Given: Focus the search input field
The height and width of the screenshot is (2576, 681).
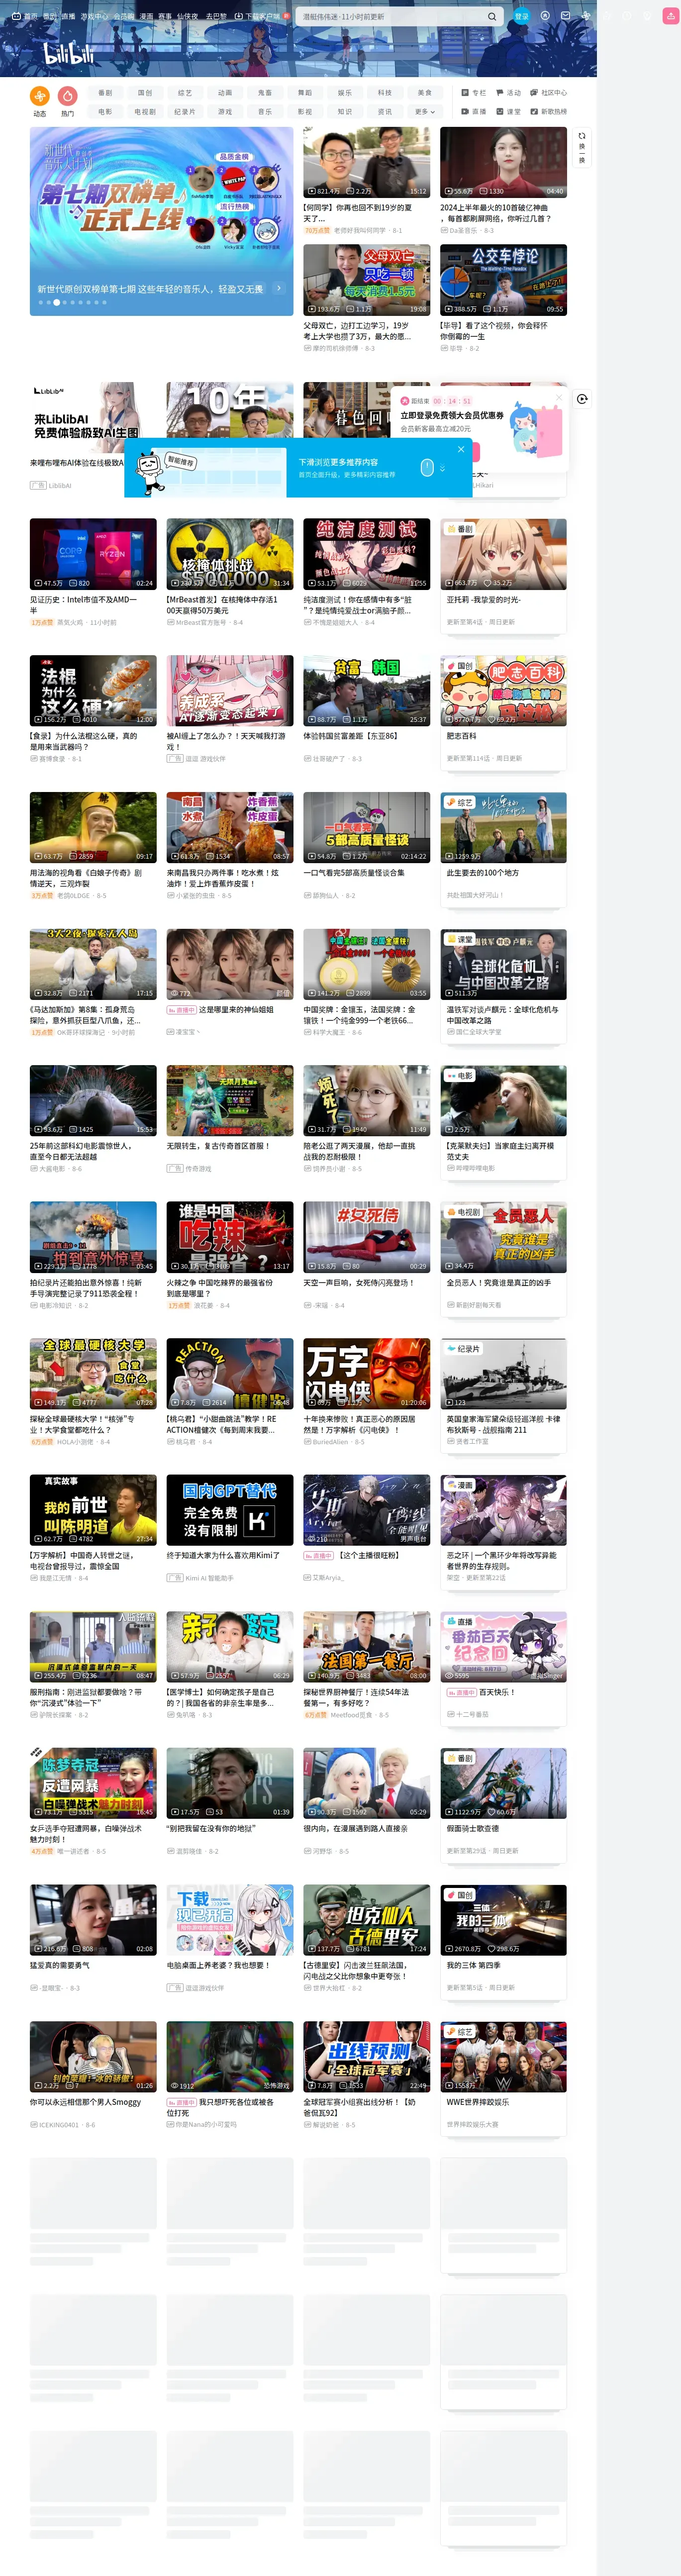Looking at the screenshot, I should tap(390, 16).
